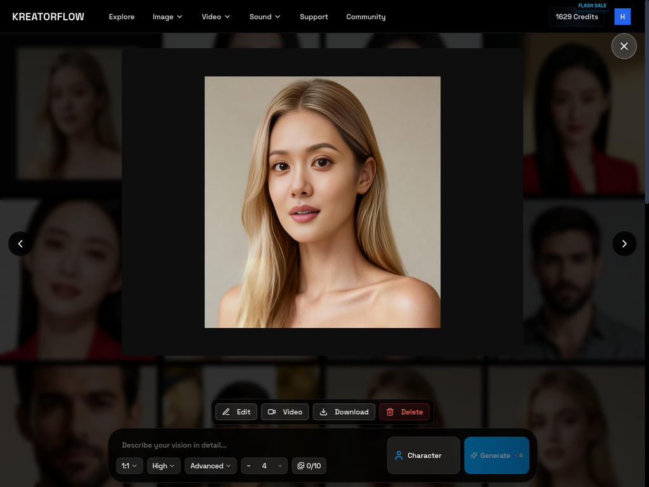Open the Explore section
This screenshot has height=487, width=649.
point(122,16)
